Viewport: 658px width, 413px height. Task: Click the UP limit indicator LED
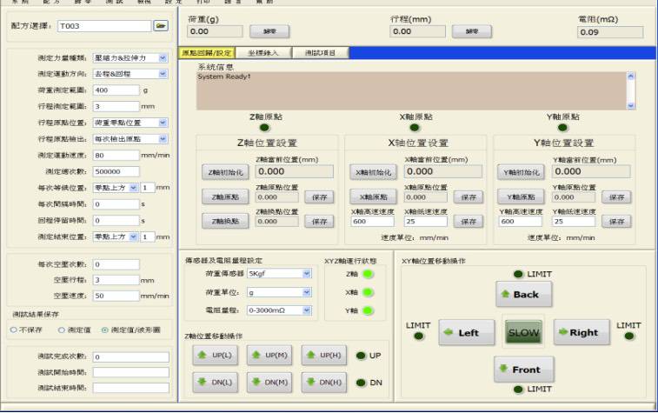(x=361, y=356)
